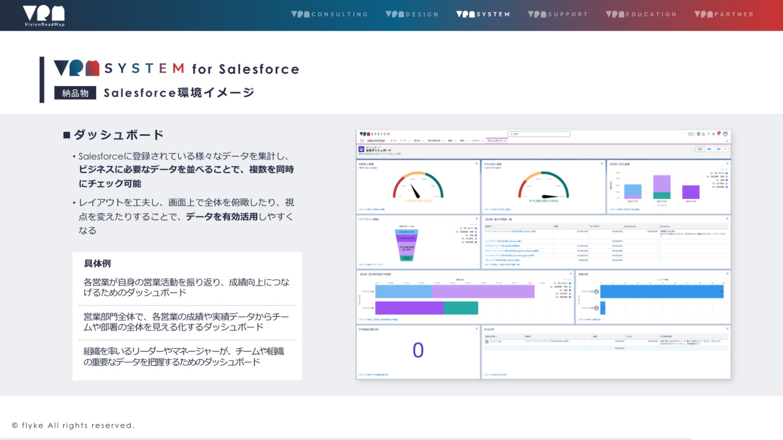Open the VRM Education menu item
This screenshot has width=783, height=440.
(x=641, y=14)
